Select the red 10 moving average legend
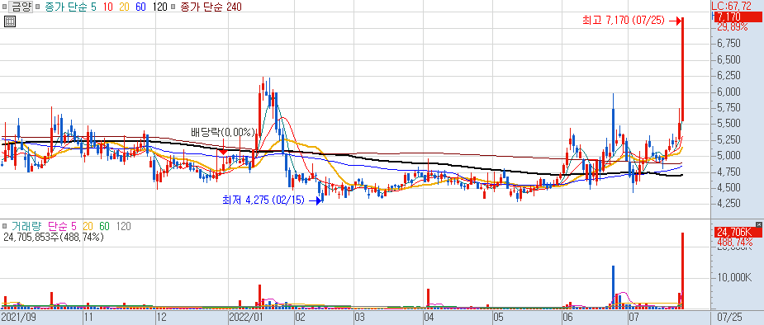The image size is (764, 325). (x=108, y=7)
